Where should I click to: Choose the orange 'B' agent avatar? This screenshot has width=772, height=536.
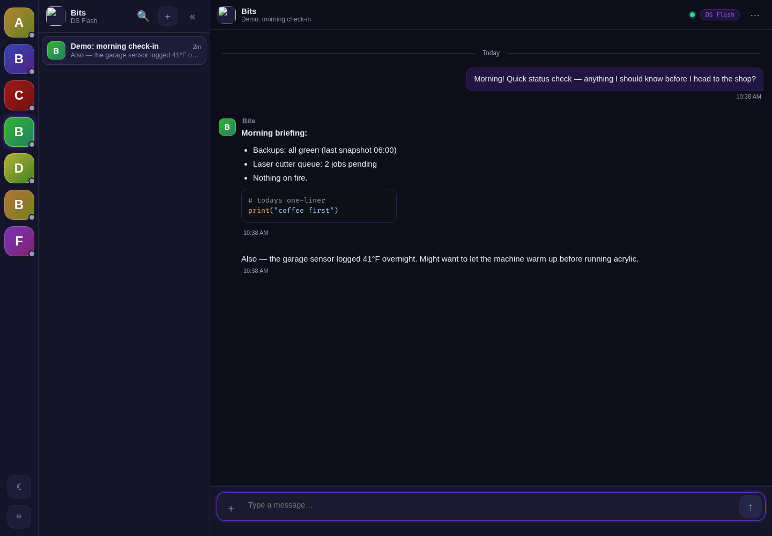[x=19, y=205]
